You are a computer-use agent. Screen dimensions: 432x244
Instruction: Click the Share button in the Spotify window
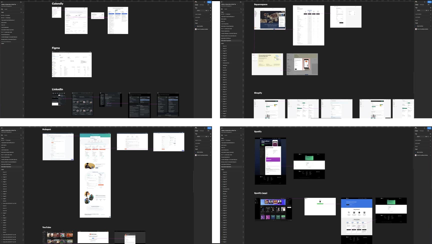[x=429, y=128]
